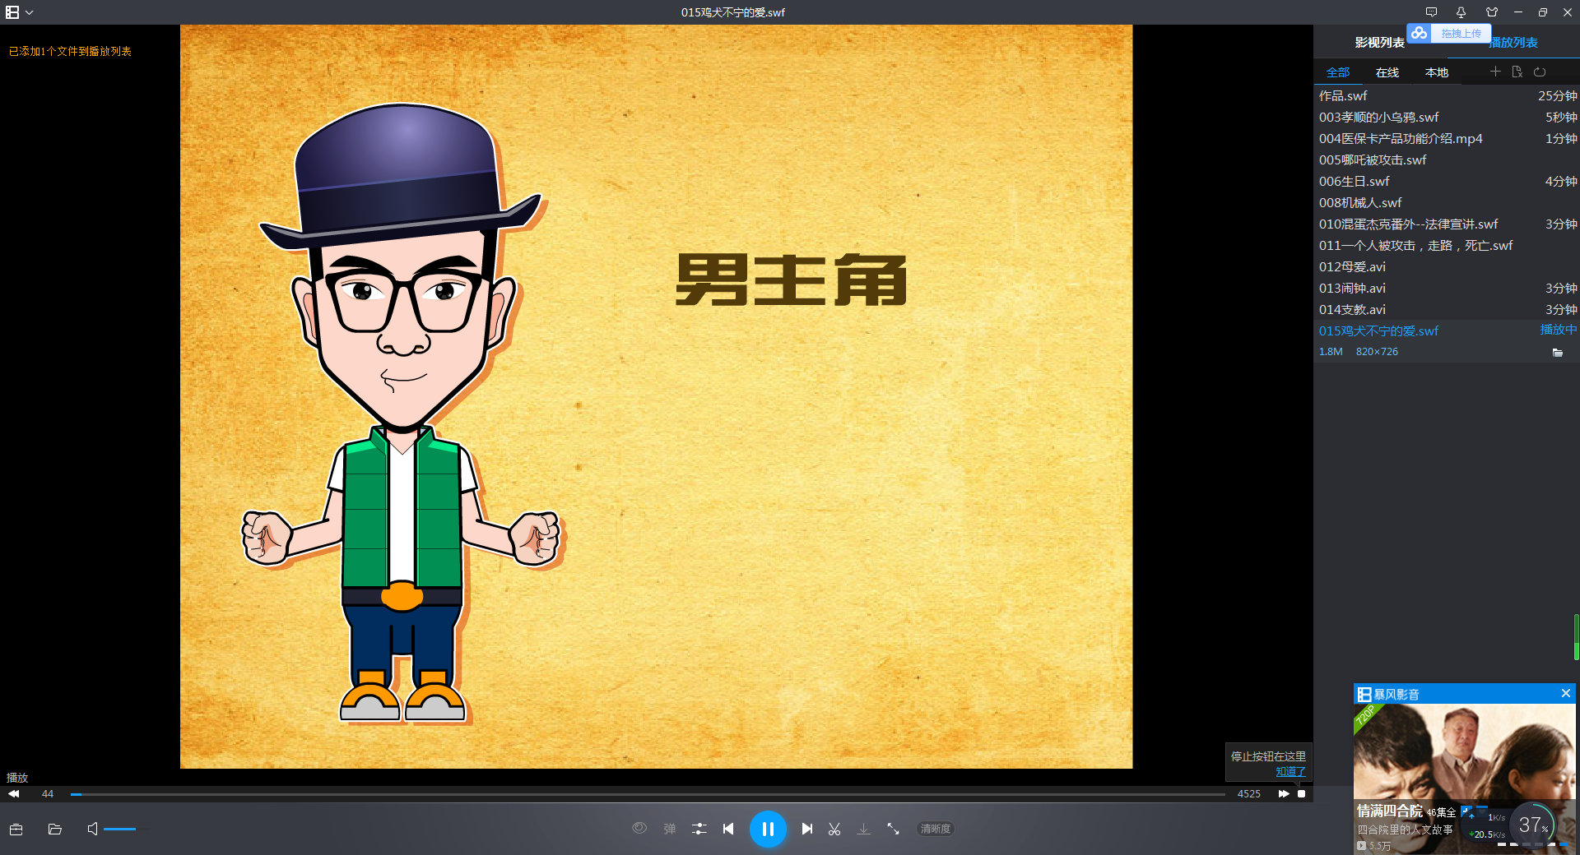Select the 全部 filter tab
Screen dimensions: 1580x855
point(1338,72)
